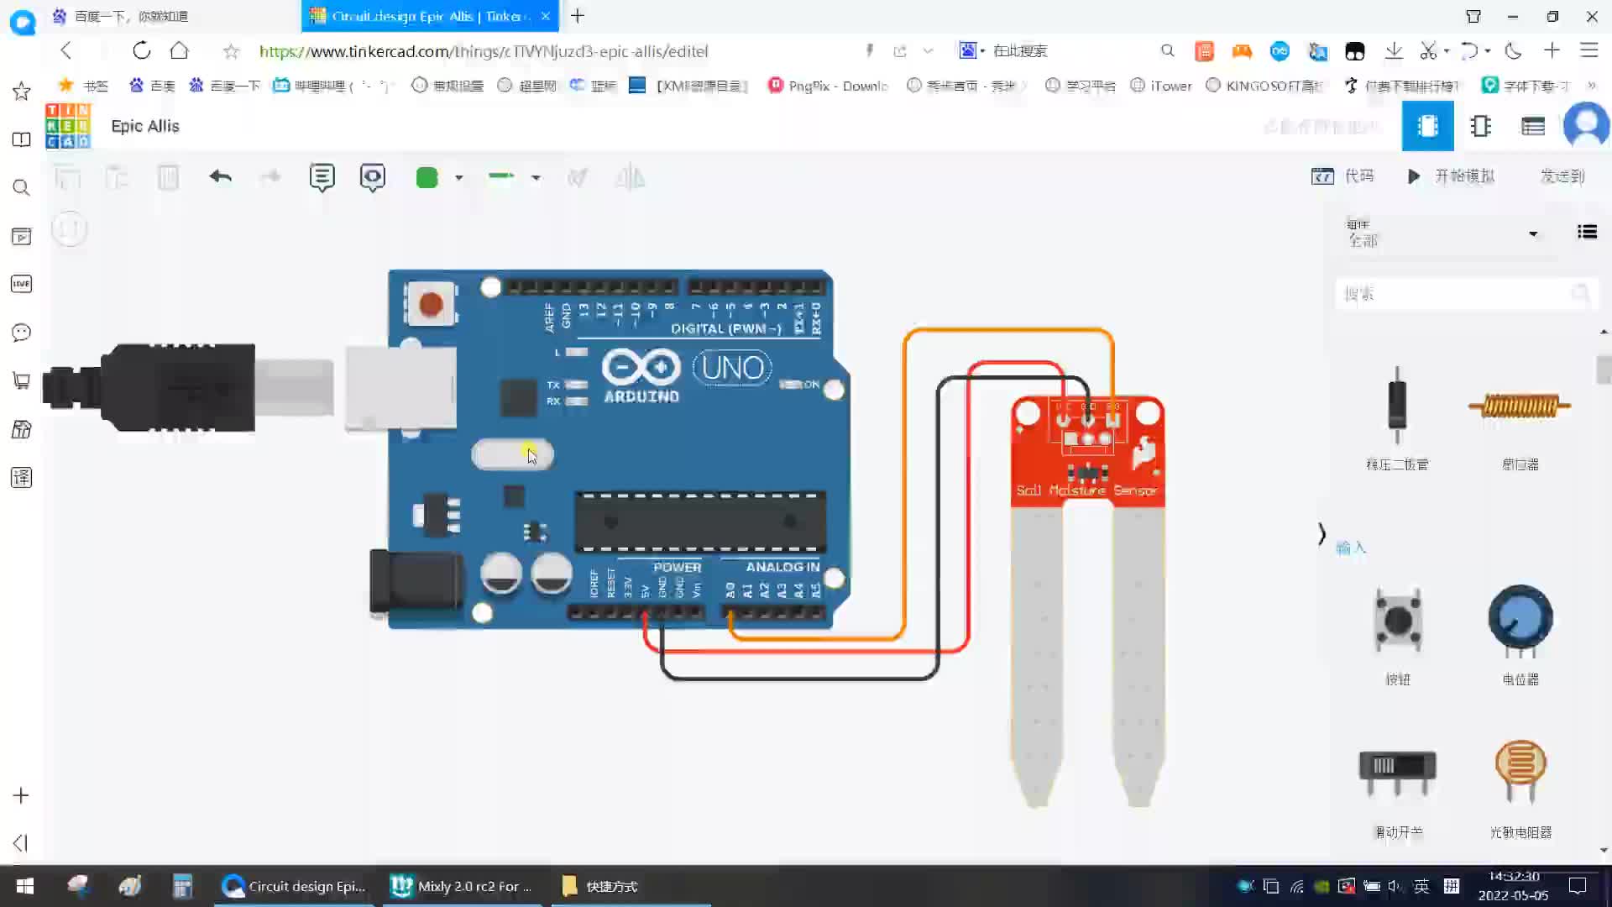Open the 代码 code editor
Image resolution: width=1612 pixels, height=907 pixels.
coord(1342,176)
